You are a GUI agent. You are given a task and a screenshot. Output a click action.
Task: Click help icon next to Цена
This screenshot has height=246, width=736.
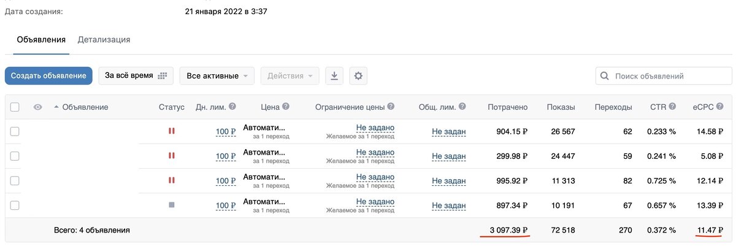286,107
